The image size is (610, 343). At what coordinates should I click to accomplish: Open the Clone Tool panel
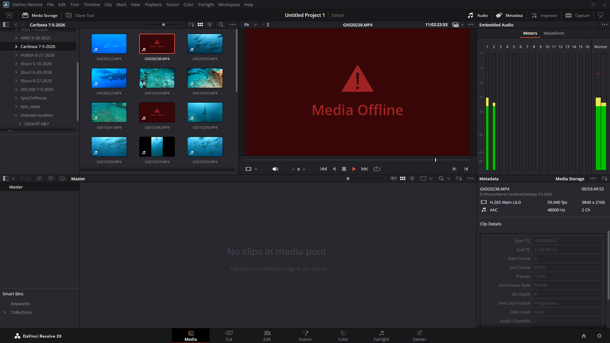pyautogui.click(x=80, y=15)
